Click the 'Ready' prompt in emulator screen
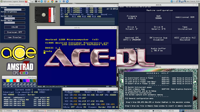 point(48,51)
